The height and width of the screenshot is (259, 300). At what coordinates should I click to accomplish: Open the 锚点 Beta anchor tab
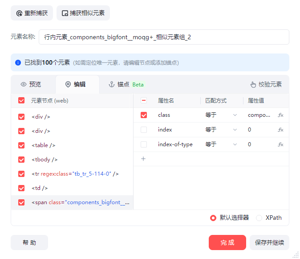point(126,84)
